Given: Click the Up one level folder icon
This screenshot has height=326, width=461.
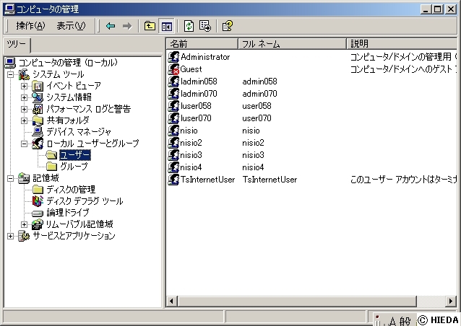Looking at the screenshot, I should coord(150,26).
